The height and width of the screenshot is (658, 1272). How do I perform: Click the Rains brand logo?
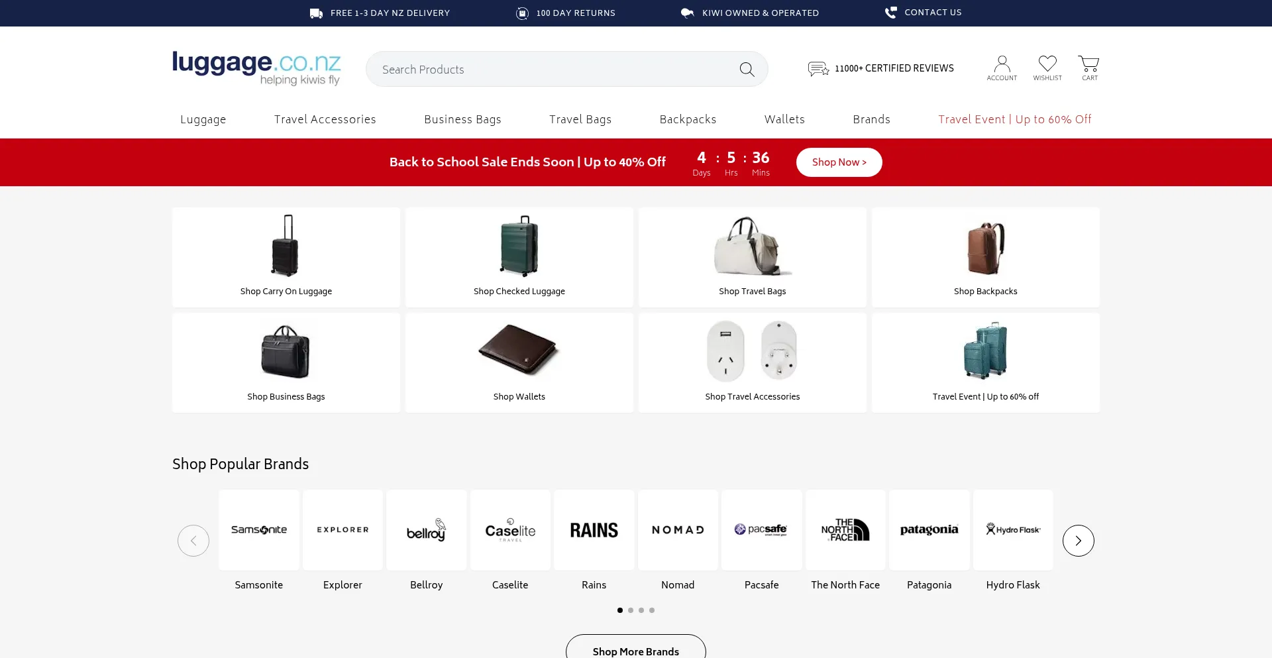[594, 529]
